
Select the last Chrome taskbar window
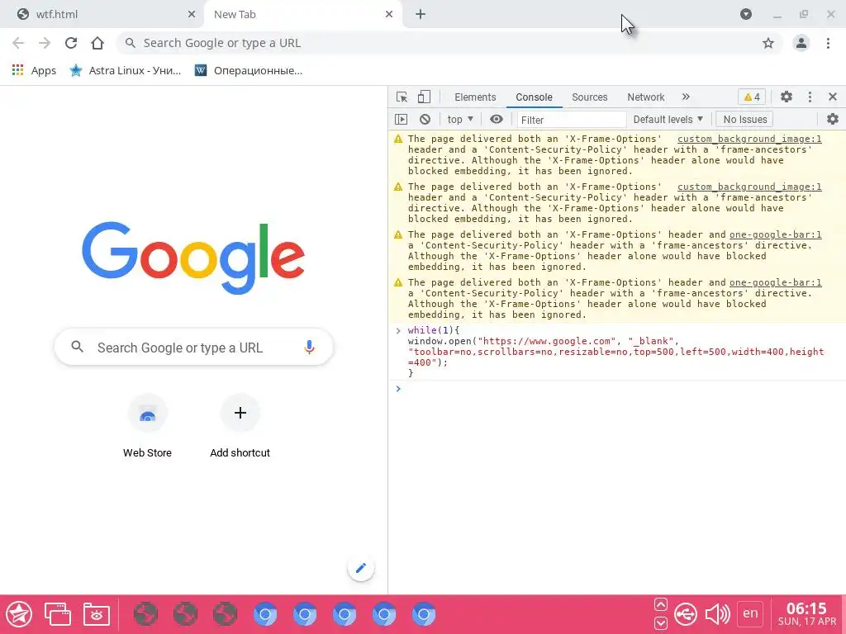pos(424,614)
